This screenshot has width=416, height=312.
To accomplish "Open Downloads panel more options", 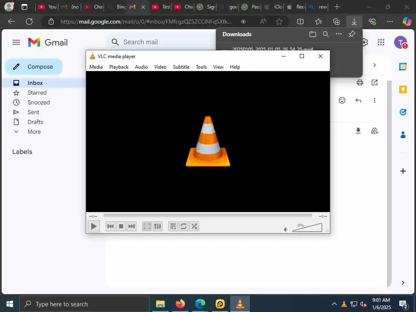I will pyautogui.click(x=339, y=34).
